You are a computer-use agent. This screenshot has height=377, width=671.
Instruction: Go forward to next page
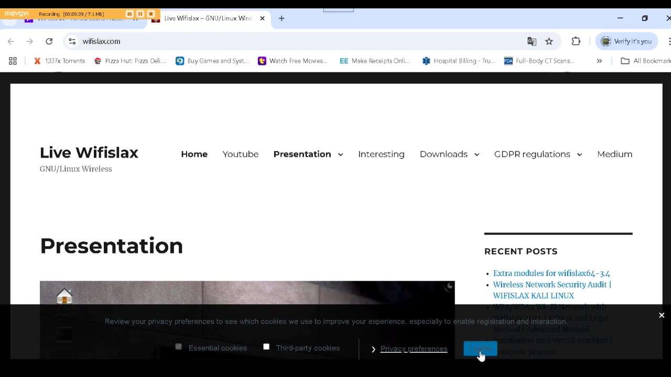[30, 41]
